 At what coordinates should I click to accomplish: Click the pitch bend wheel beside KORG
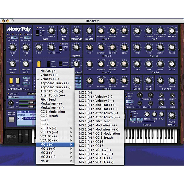20,136
